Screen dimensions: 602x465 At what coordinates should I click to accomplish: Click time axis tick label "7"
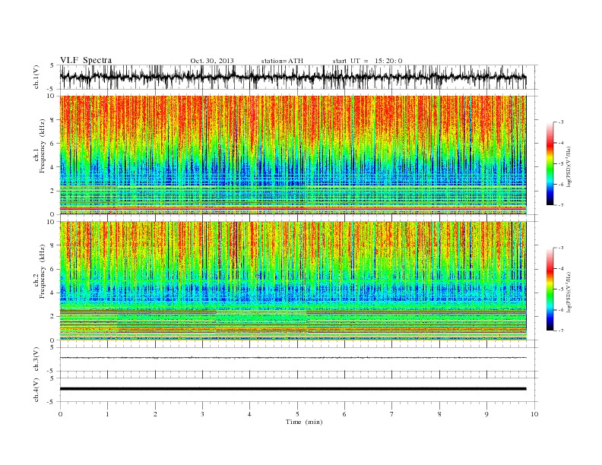[392, 414]
